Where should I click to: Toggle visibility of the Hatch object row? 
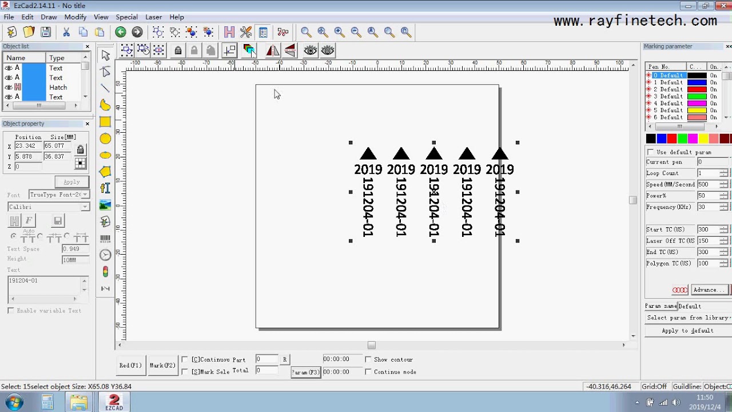(8, 88)
